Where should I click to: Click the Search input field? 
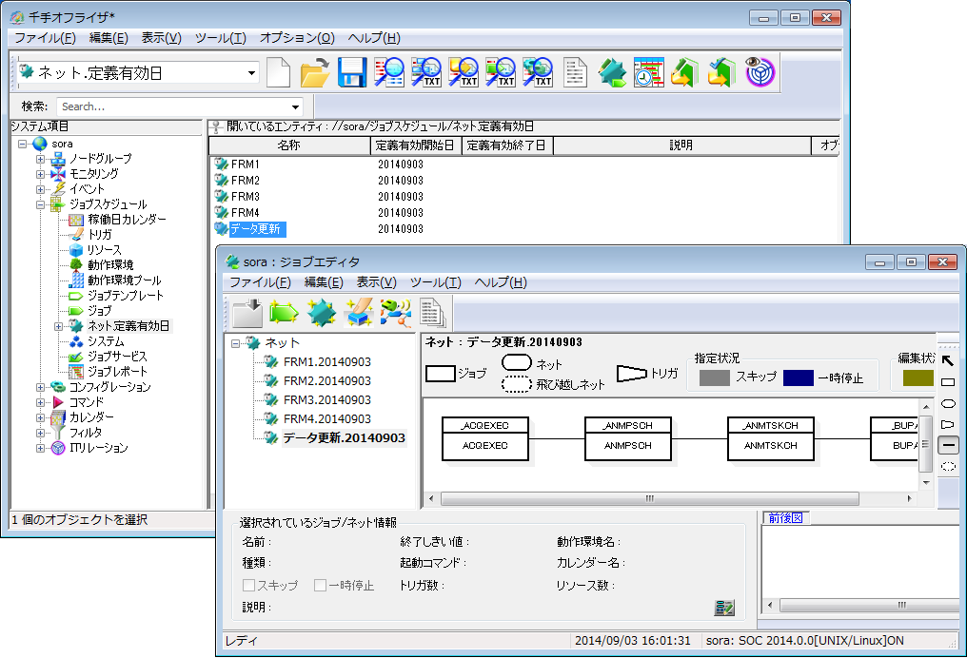click(172, 107)
